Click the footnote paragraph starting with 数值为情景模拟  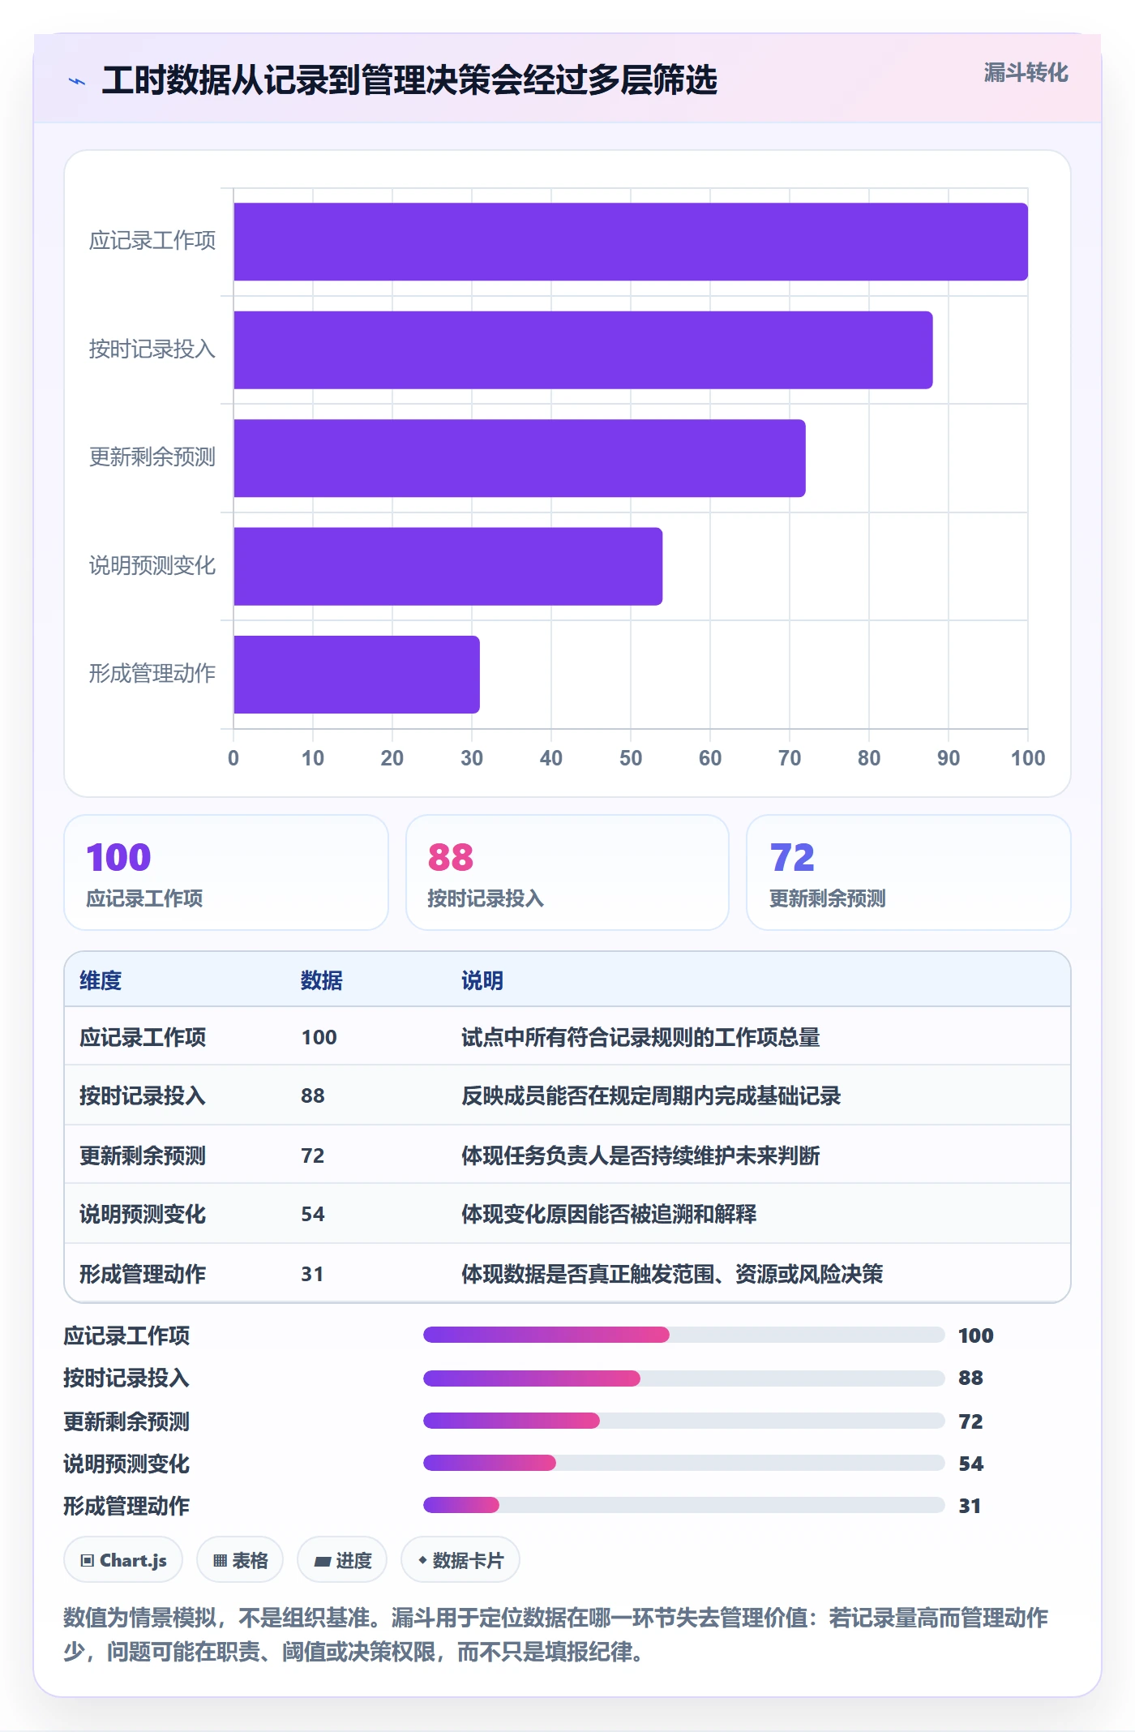(556, 1635)
